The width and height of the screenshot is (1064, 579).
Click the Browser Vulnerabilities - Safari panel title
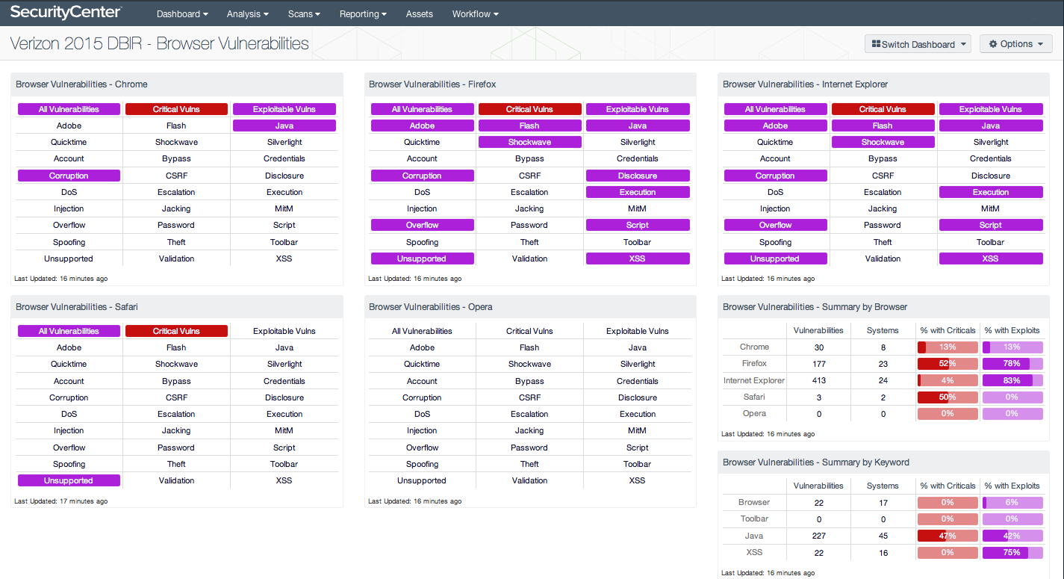pyautogui.click(x=77, y=307)
